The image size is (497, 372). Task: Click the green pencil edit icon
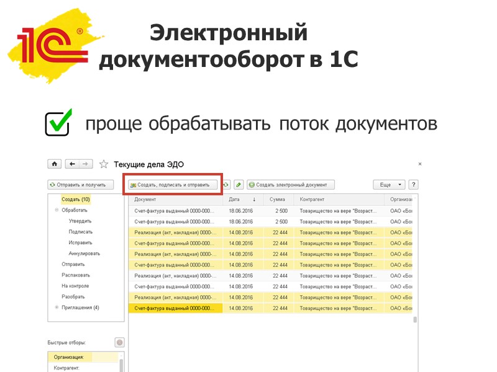pyautogui.click(x=239, y=185)
